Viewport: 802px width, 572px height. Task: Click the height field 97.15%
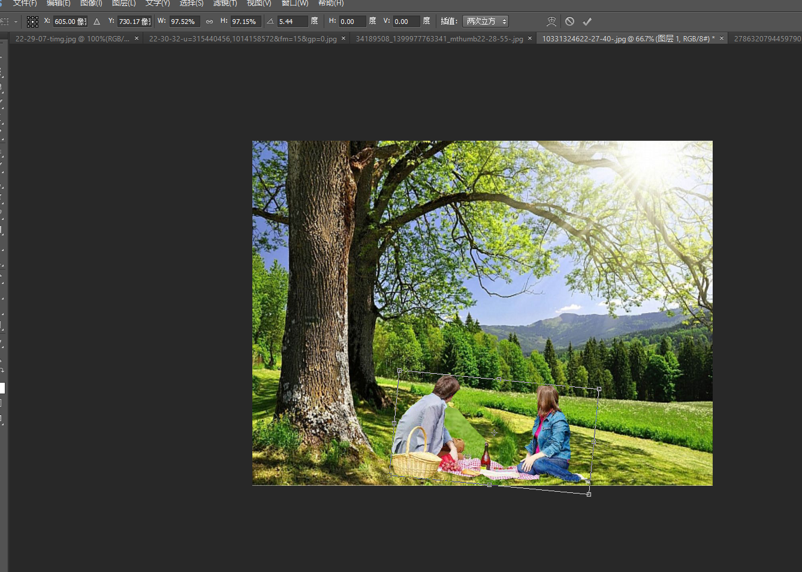(x=245, y=22)
